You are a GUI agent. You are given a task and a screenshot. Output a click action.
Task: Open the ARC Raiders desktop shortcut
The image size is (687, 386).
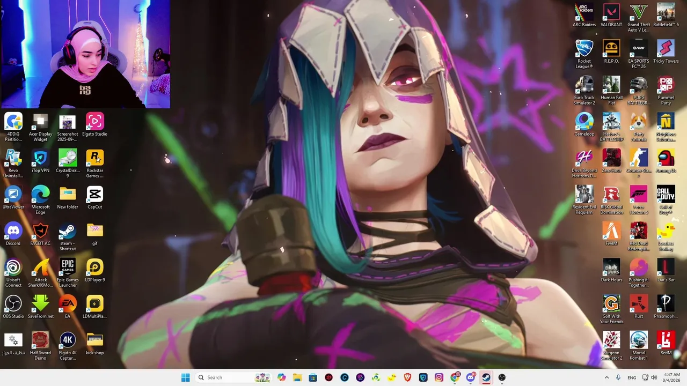584,16
